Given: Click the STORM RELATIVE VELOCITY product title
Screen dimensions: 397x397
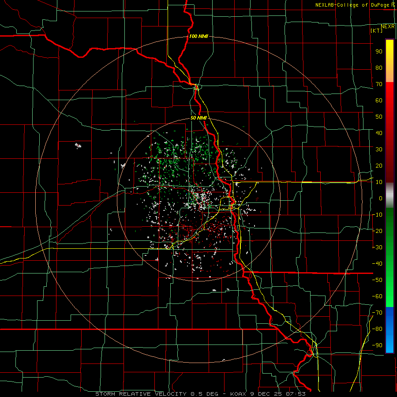Looking at the screenshot, I should point(141,394).
